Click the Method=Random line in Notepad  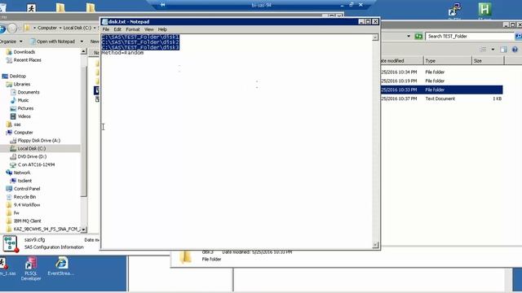tap(122, 53)
